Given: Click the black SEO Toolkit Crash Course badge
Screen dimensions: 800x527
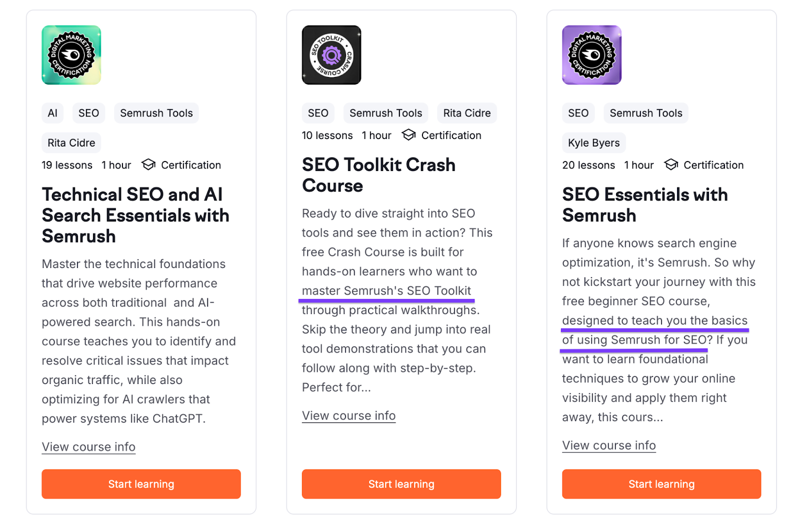Looking at the screenshot, I should (331, 55).
